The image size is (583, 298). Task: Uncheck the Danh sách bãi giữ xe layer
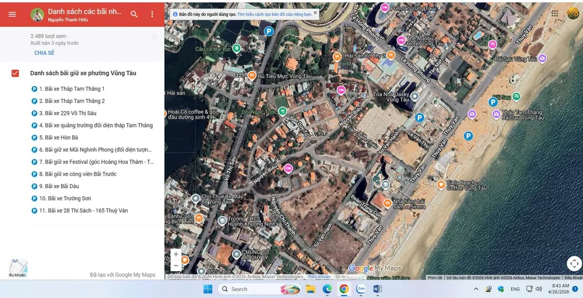[15, 73]
